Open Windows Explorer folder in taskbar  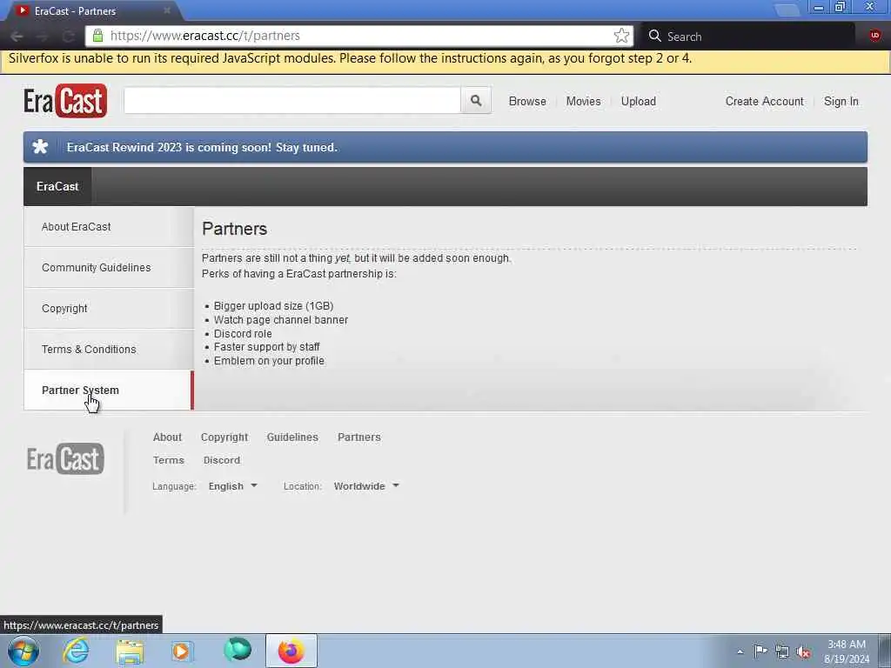(130, 651)
